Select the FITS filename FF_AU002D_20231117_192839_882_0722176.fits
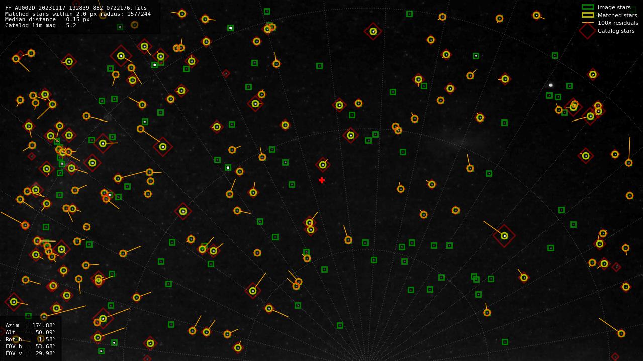The image size is (643, 361). pos(76,8)
